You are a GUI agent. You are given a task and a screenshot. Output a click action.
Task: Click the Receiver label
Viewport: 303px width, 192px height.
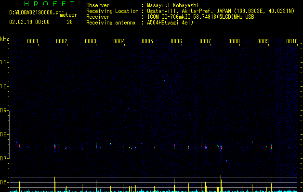click(x=98, y=17)
